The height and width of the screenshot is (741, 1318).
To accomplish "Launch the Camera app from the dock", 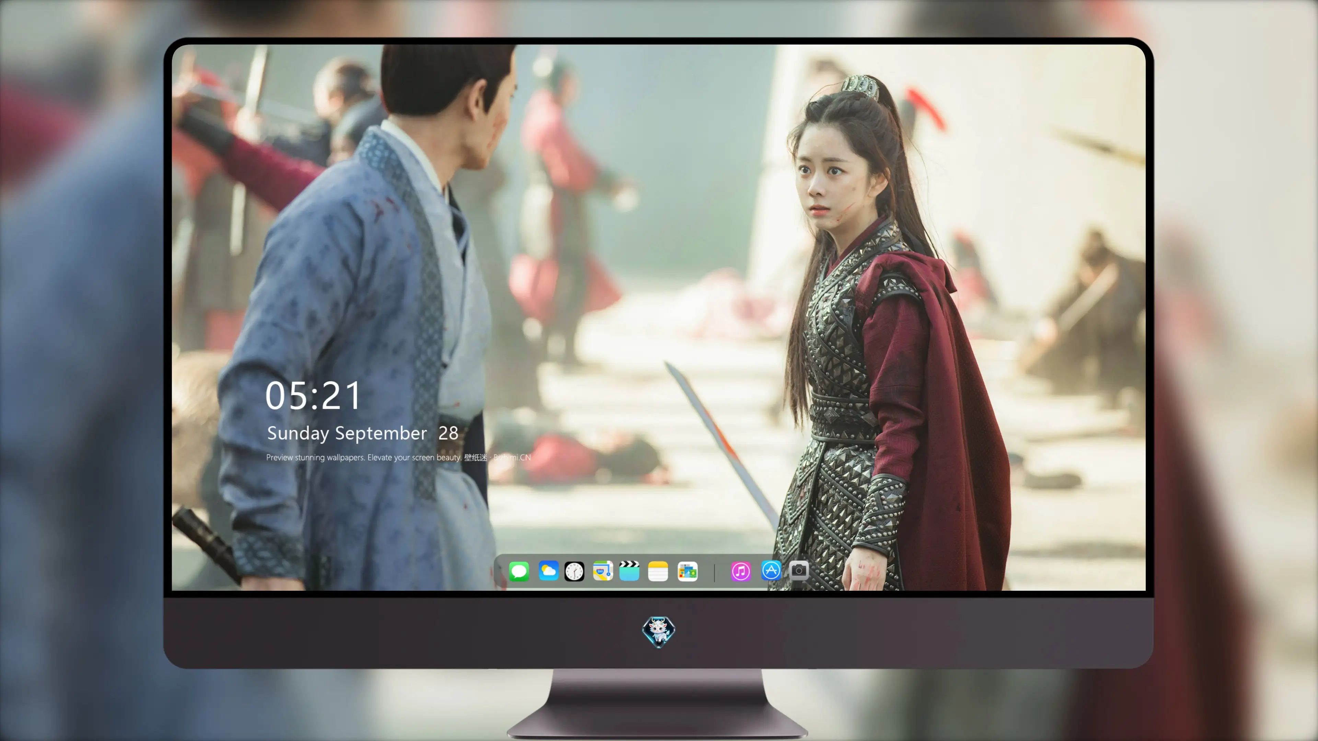I will coord(799,570).
